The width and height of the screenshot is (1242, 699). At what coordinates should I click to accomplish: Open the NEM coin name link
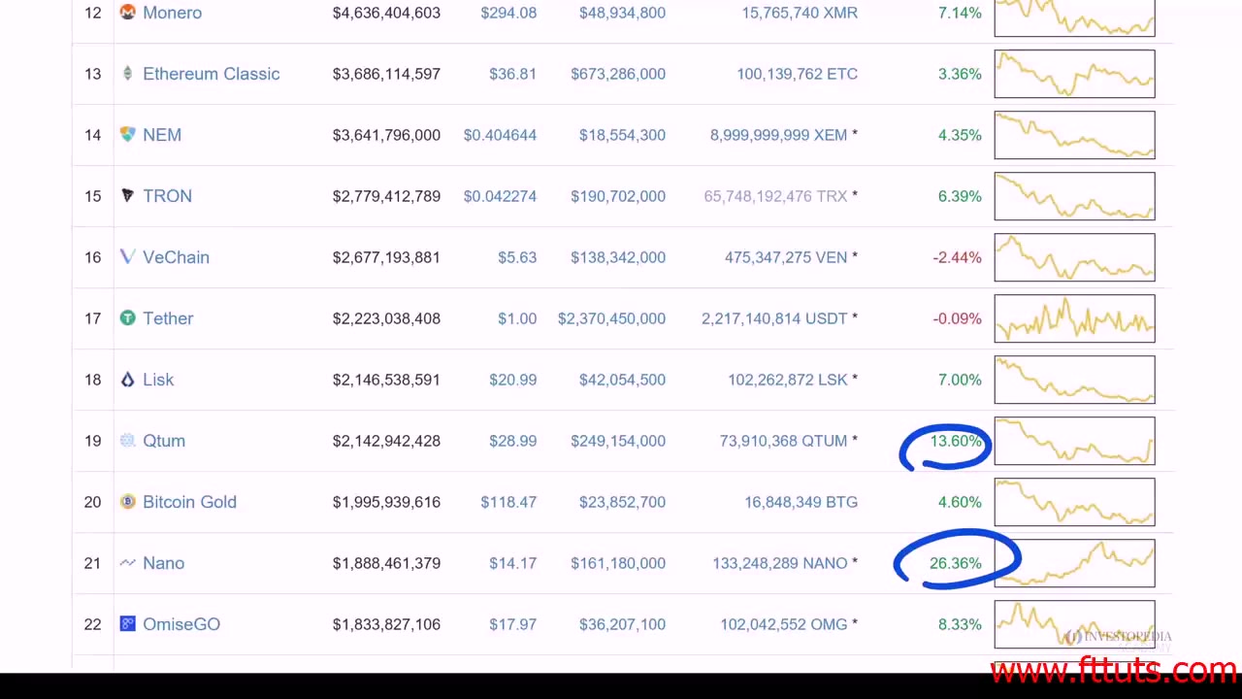(162, 135)
